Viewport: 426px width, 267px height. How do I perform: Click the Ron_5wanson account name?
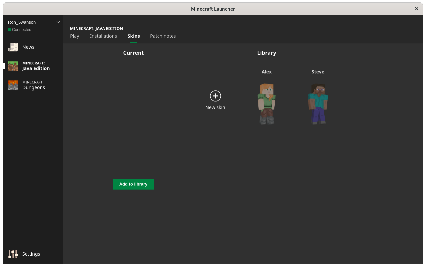coord(22,22)
